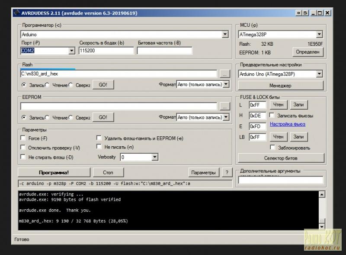
Task: Click L fuse field 0xFF
Action: point(257,105)
